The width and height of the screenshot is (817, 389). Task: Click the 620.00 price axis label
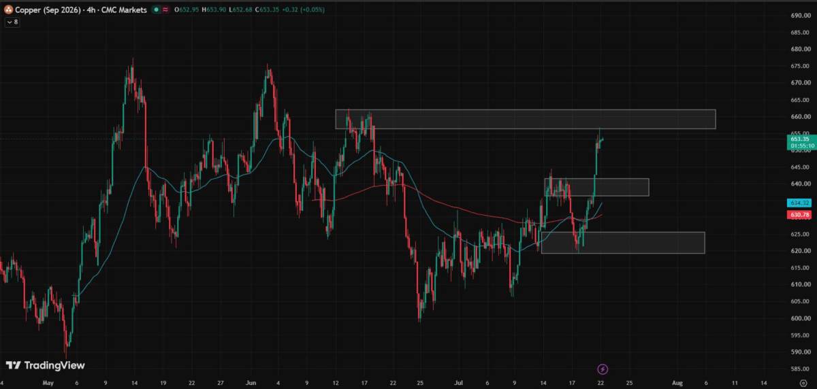pos(801,251)
